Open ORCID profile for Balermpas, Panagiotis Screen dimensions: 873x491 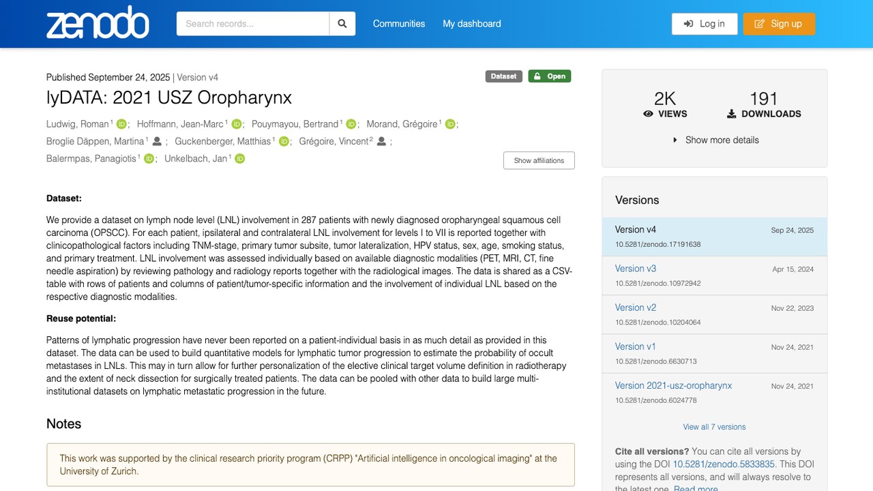[x=149, y=159]
